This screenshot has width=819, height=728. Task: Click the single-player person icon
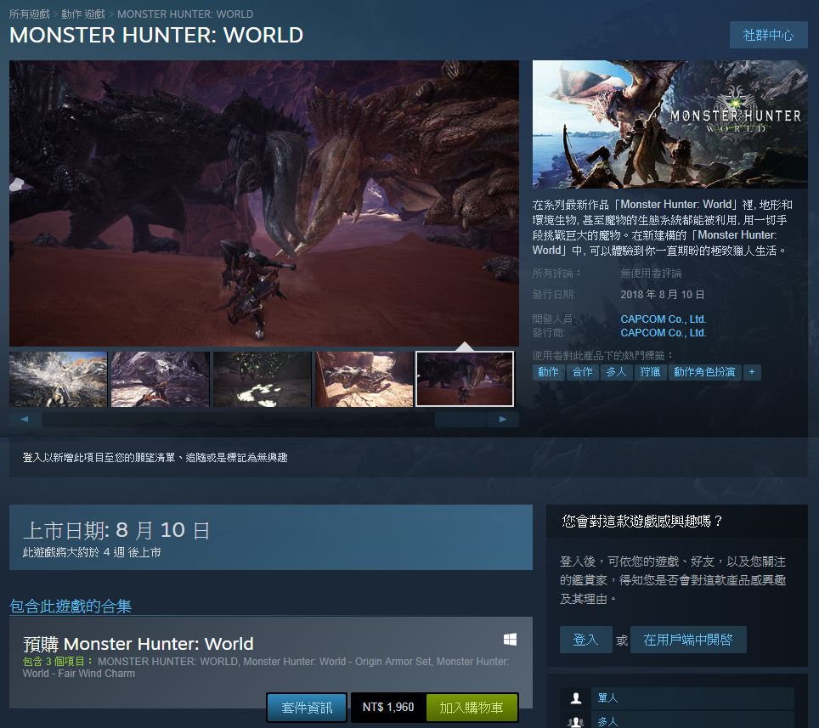click(x=576, y=698)
